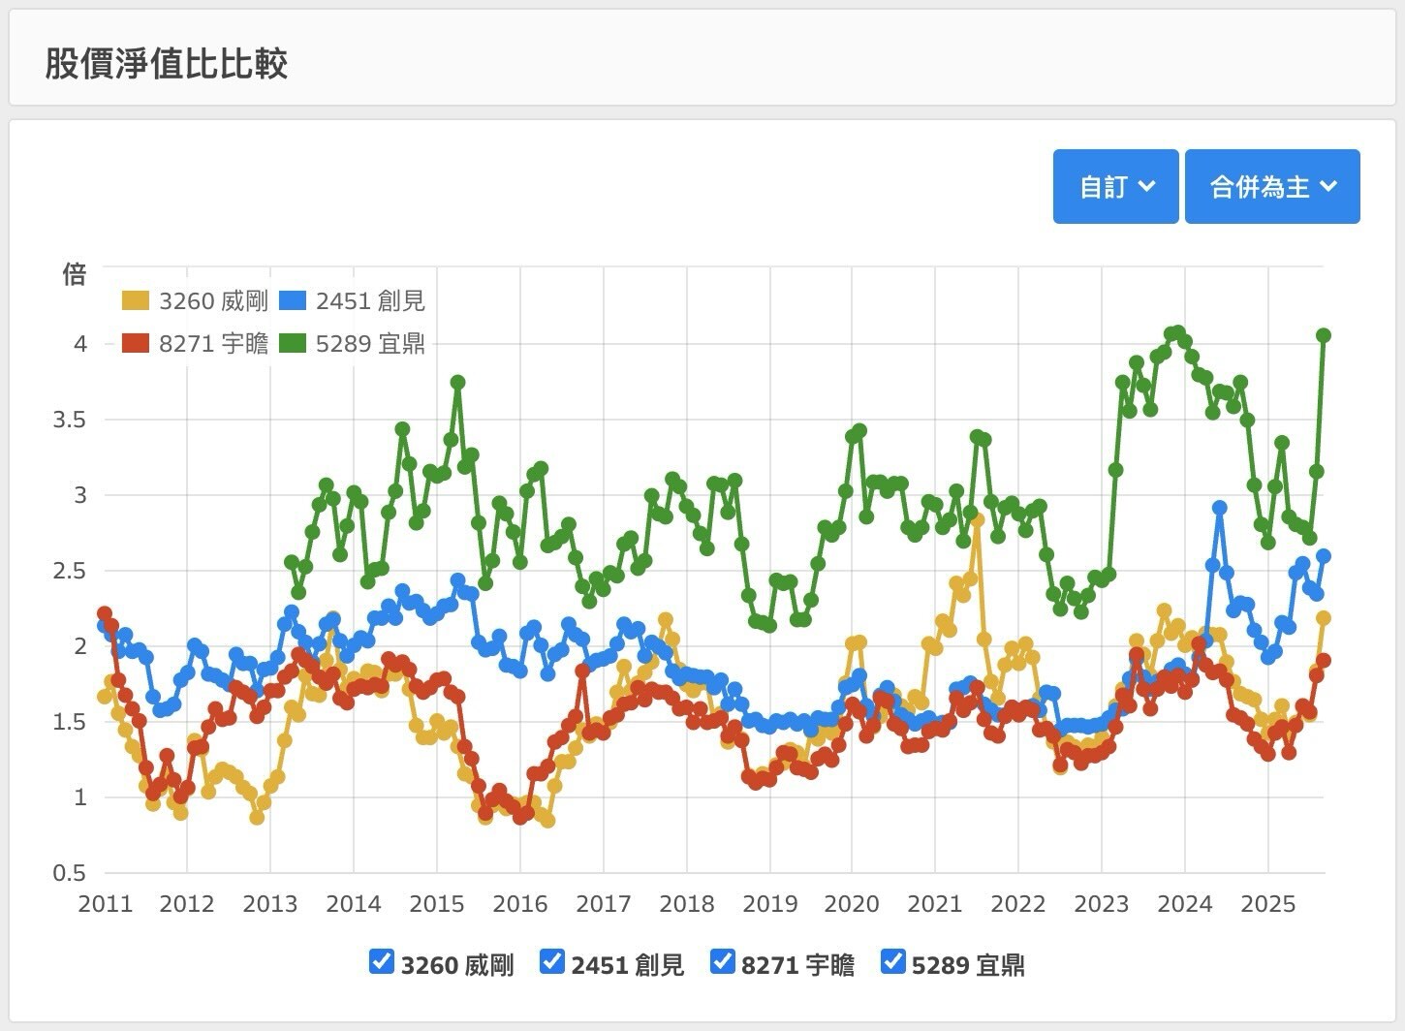The image size is (1405, 1031).
Task: Disable the 8271 宇瞻 series checkbox
Action: [x=723, y=961]
